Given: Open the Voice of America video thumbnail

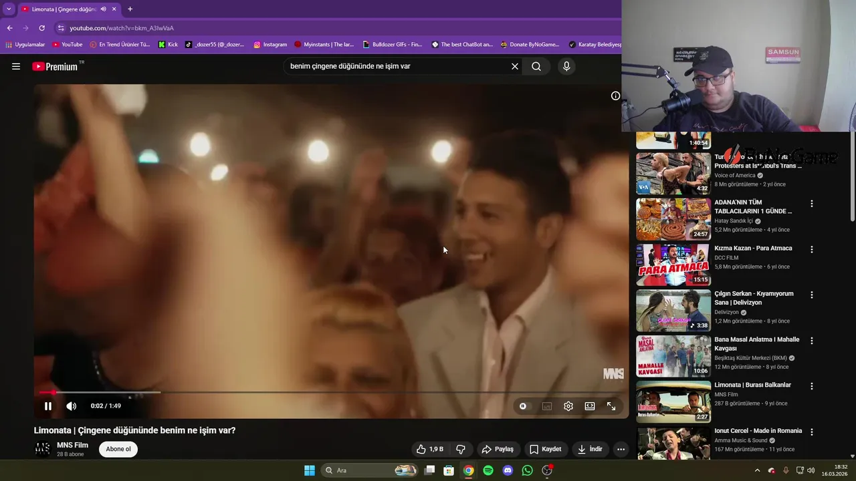Looking at the screenshot, I should point(673,173).
